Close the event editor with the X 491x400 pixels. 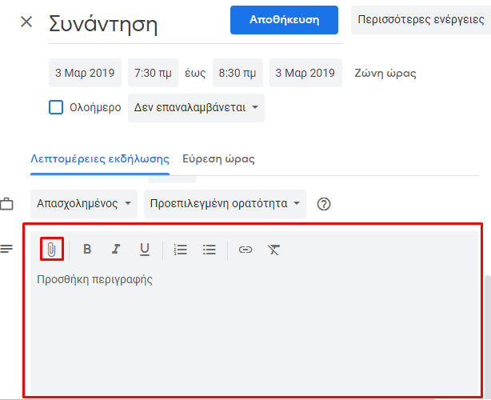click(x=26, y=22)
